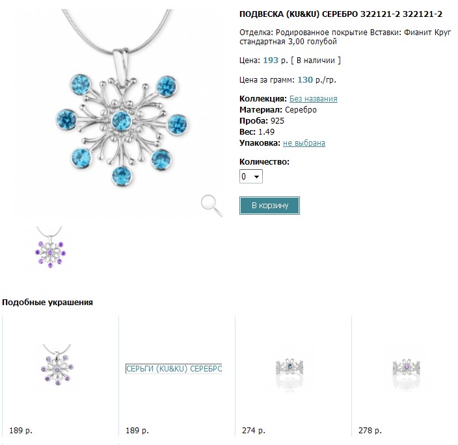This screenshot has width=458, height=445.
Task: Click the "В наличии" availability status
Action: (x=316, y=61)
